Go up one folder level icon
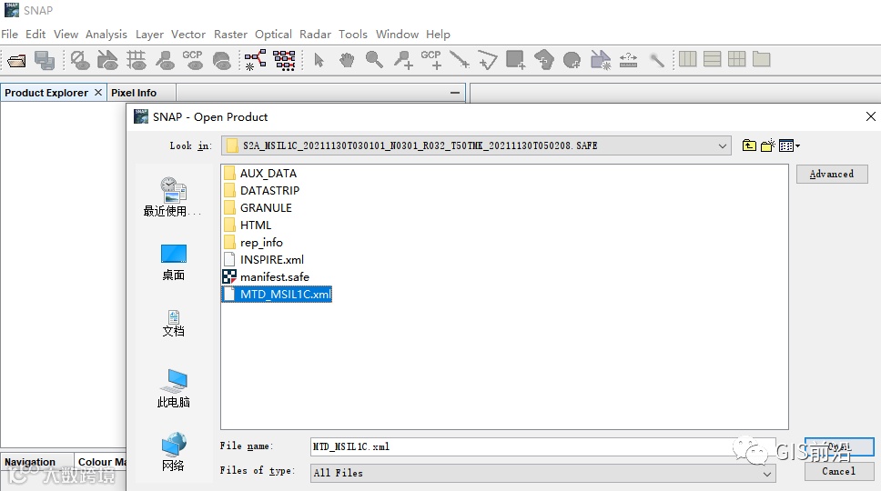Viewport: 881px width, 491px height. (x=749, y=145)
